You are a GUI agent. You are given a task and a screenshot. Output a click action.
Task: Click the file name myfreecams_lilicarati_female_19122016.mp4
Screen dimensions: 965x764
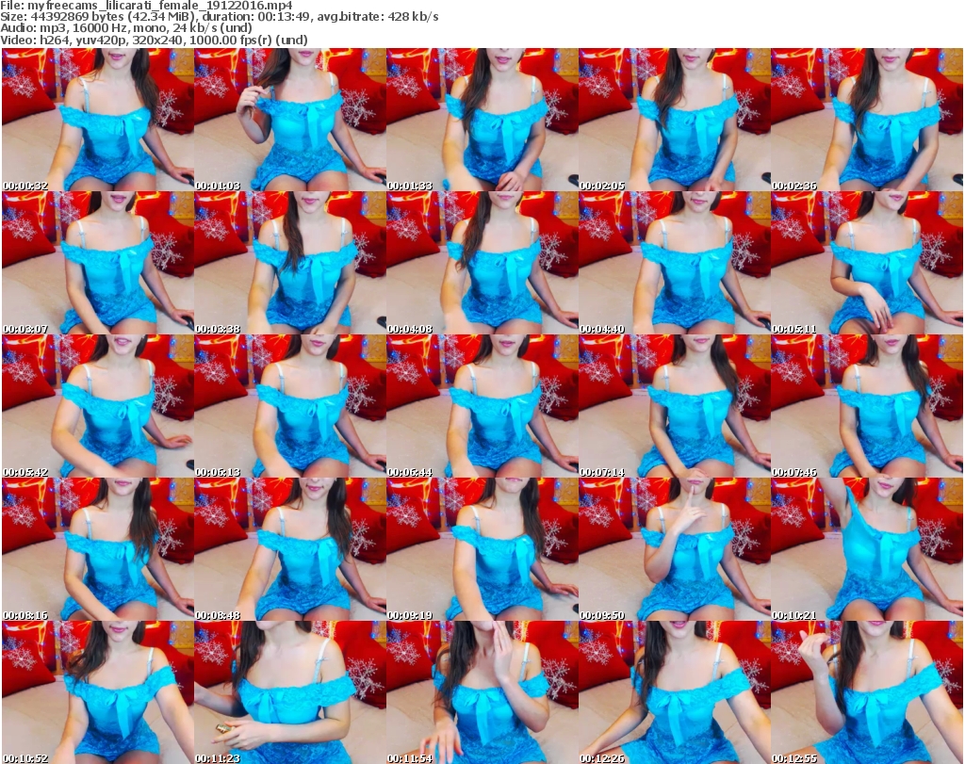[x=160, y=6]
